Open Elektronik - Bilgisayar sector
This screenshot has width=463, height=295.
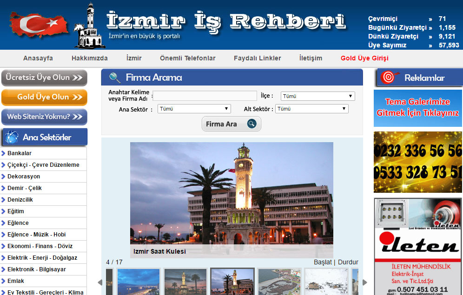pos(37,269)
